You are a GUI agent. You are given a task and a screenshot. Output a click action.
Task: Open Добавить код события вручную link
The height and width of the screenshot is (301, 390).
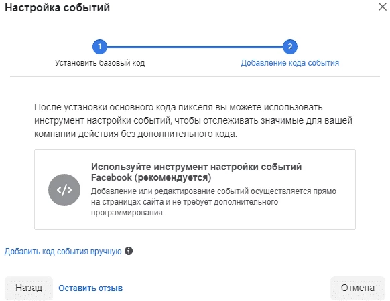pyautogui.click(x=63, y=252)
